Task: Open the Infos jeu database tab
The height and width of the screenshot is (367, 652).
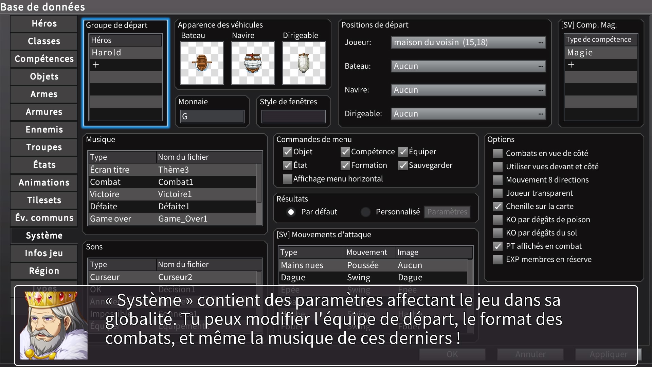Action: (x=44, y=253)
